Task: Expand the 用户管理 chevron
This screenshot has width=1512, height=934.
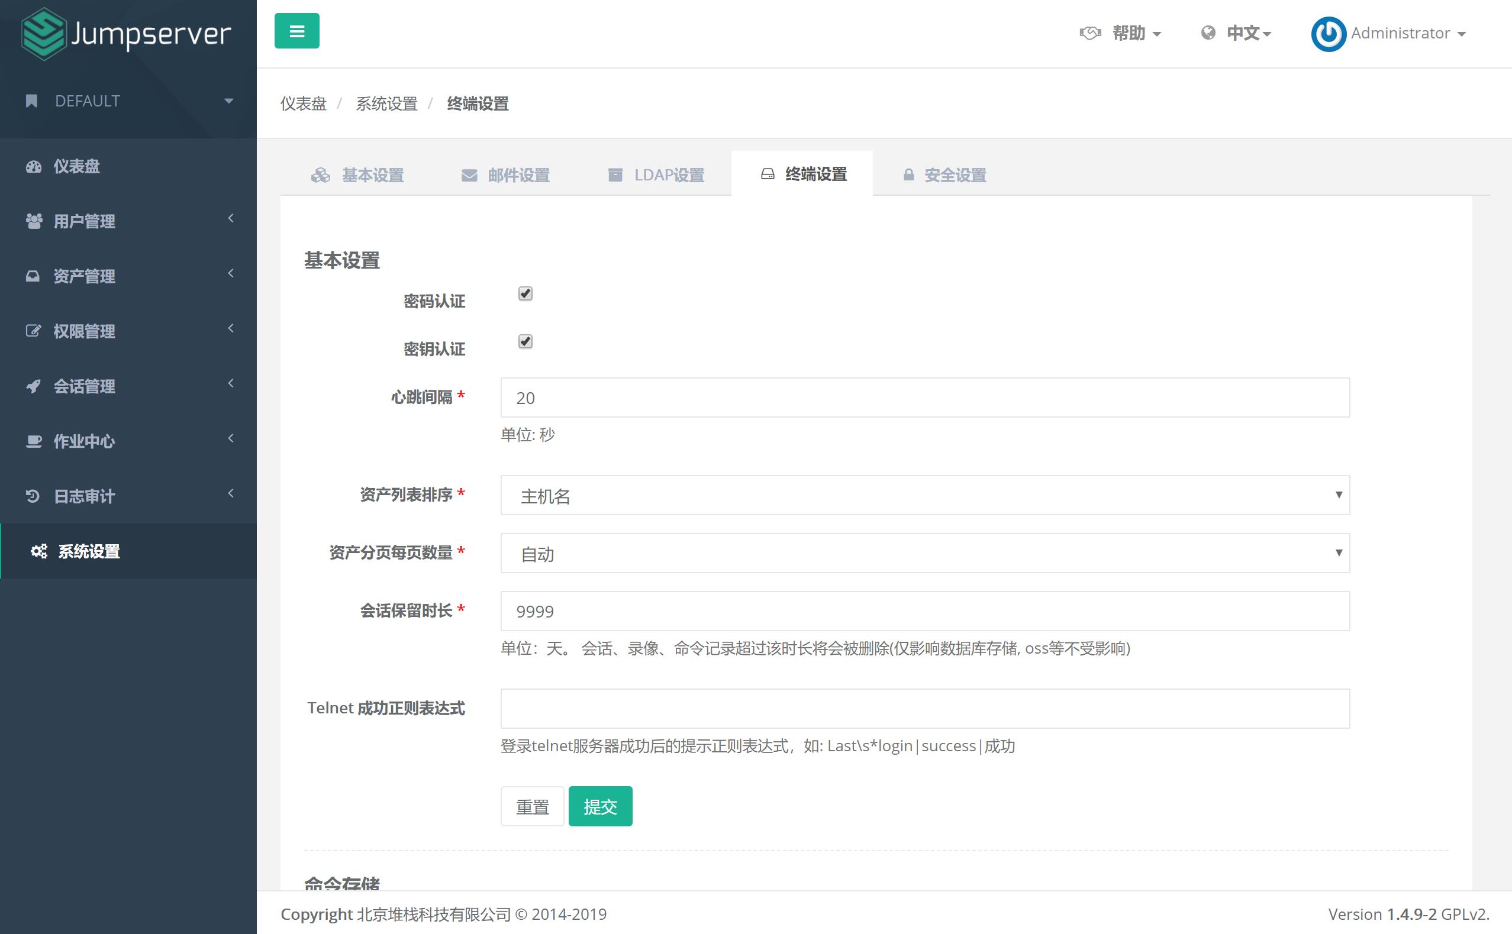Action: (x=230, y=219)
